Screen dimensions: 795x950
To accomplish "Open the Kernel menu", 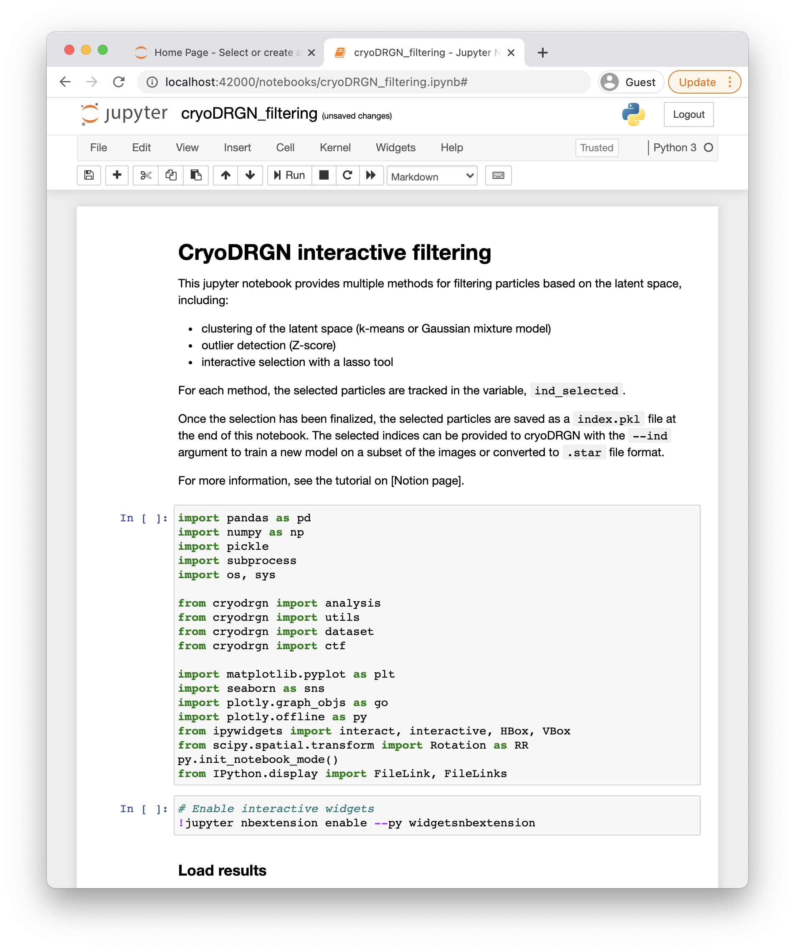I will tap(334, 147).
